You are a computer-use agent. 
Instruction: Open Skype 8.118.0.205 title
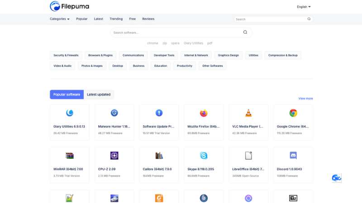click(x=200, y=169)
